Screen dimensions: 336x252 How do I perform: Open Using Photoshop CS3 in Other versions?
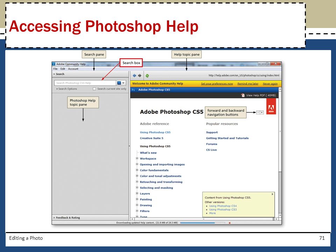click(x=223, y=210)
